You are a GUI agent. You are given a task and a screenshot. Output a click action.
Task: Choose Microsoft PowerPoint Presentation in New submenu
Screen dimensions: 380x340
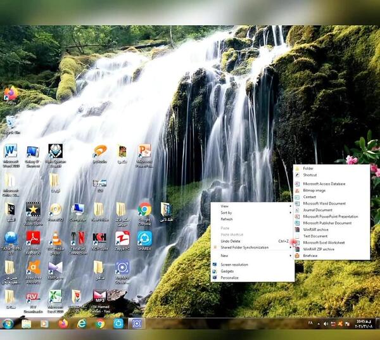click(331, 217)
